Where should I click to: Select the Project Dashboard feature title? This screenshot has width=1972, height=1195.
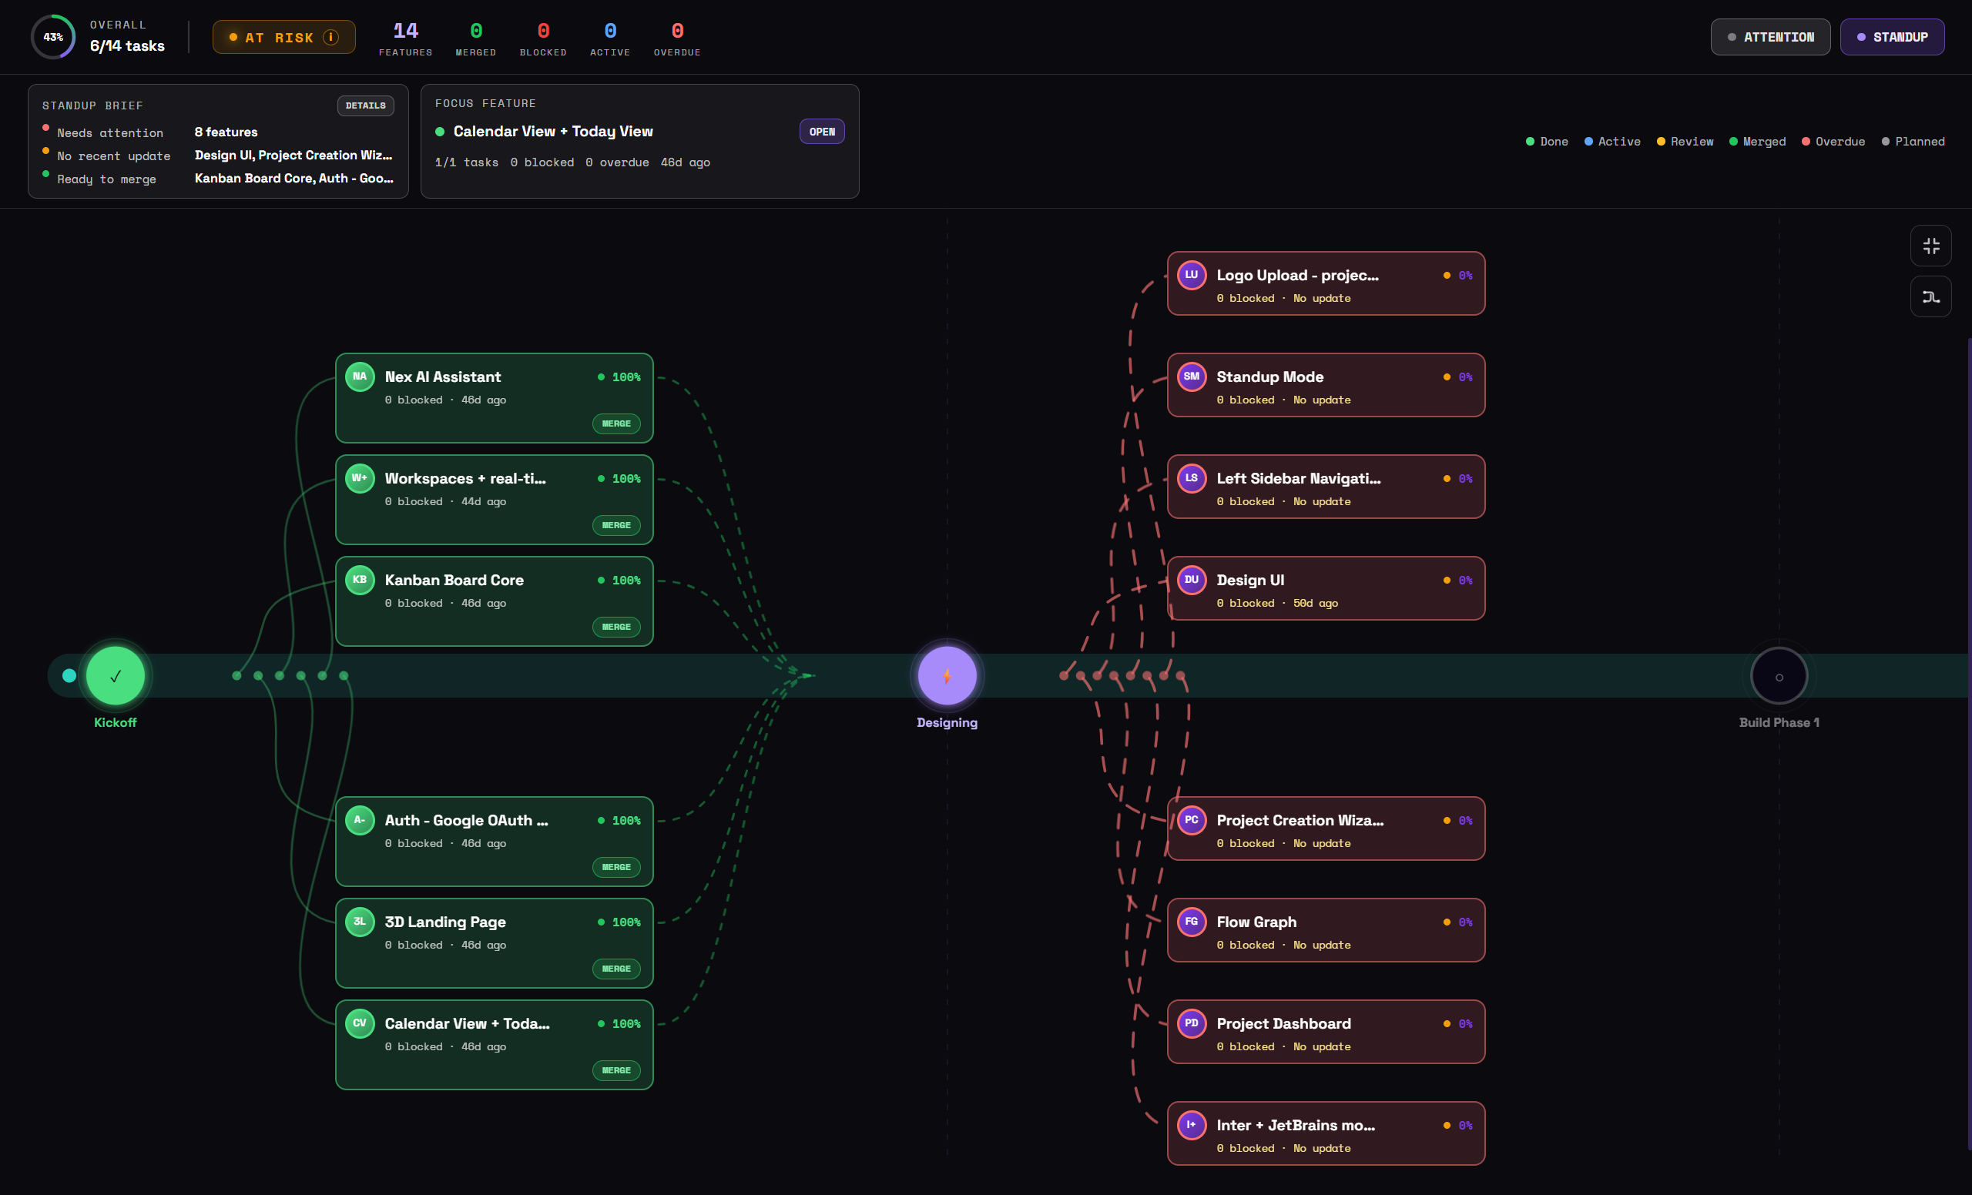click(1283, 1023)
